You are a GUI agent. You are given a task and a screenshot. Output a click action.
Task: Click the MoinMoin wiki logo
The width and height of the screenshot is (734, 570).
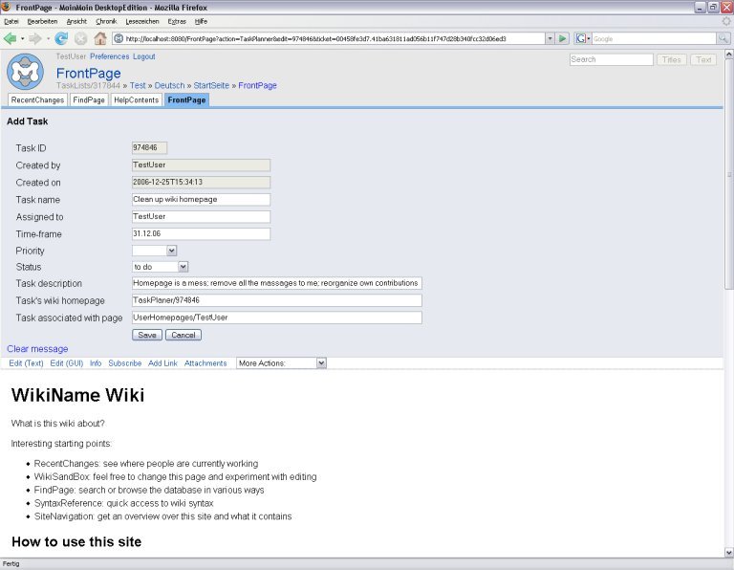(x=25, y=73)
